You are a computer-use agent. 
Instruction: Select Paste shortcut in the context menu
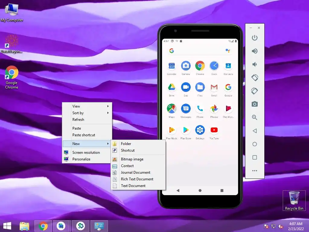coord(87,135)
